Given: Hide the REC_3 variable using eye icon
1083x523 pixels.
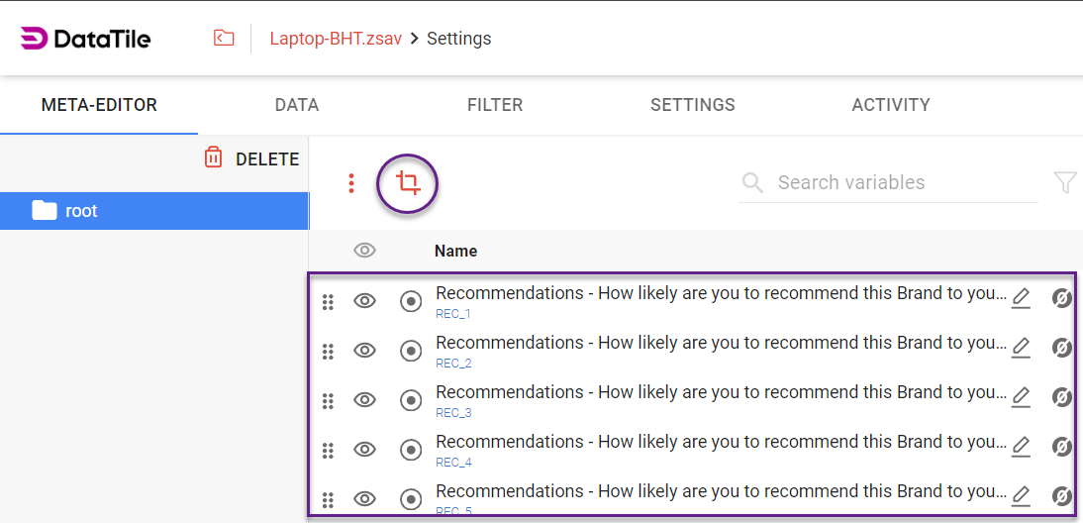Looking at the screenshot, I should click(365, 400).
